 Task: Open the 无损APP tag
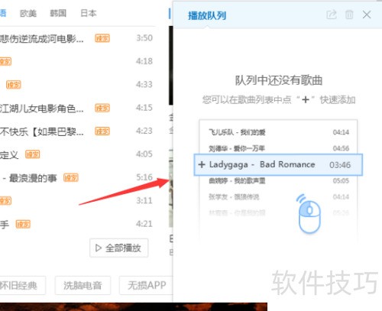(x=146, y=285)
